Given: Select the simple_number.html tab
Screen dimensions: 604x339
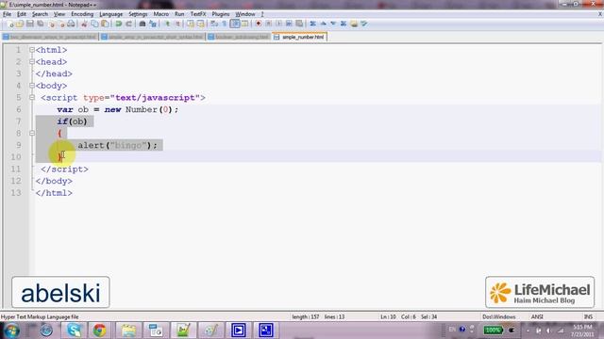Looking at the screenshot, I should click(x=300, y=37).
